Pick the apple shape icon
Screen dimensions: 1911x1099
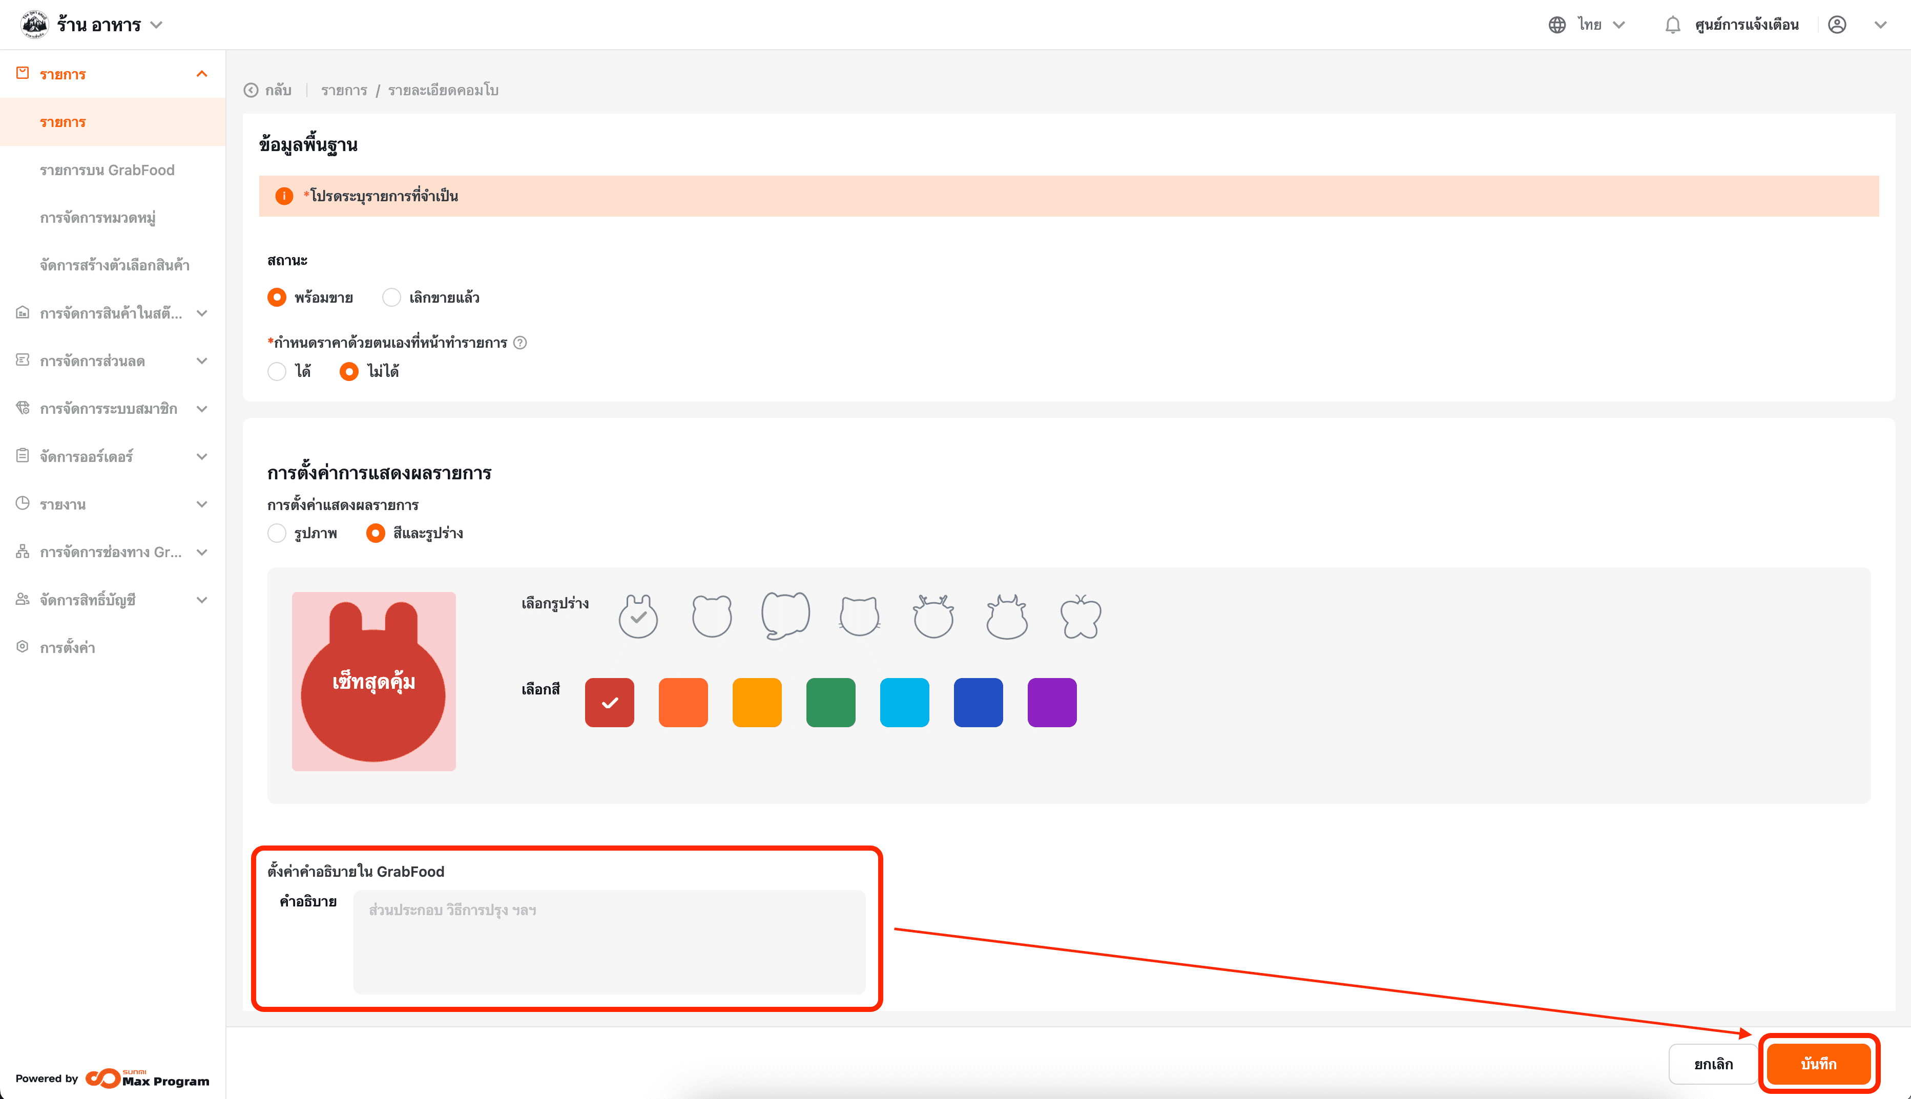[1081, 617]
